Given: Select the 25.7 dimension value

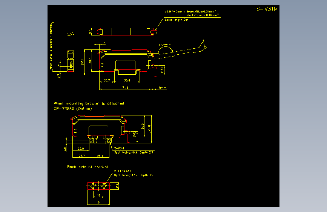Looking at the screenshot, I should tap(81, 156).
